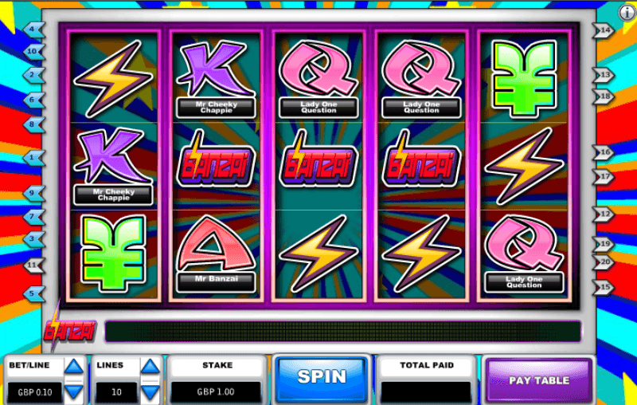The image size is (637, 405).
Task: Increase the Bet/Line value with up arrow
Action: [x=74, y=367]
